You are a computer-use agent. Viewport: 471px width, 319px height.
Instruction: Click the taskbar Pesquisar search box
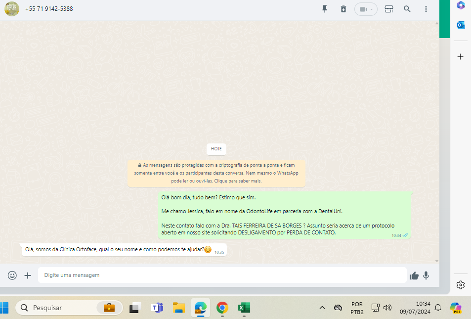pos(69,308)
